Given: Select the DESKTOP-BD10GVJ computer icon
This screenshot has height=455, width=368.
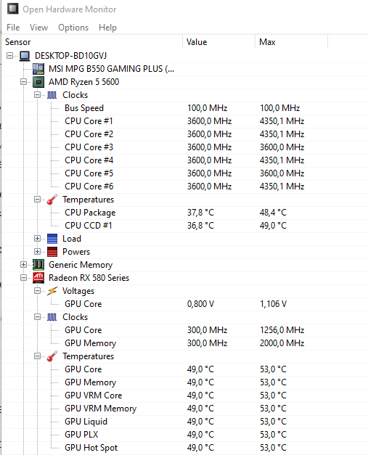Looking at the screenshot, I should coord(25,56).
